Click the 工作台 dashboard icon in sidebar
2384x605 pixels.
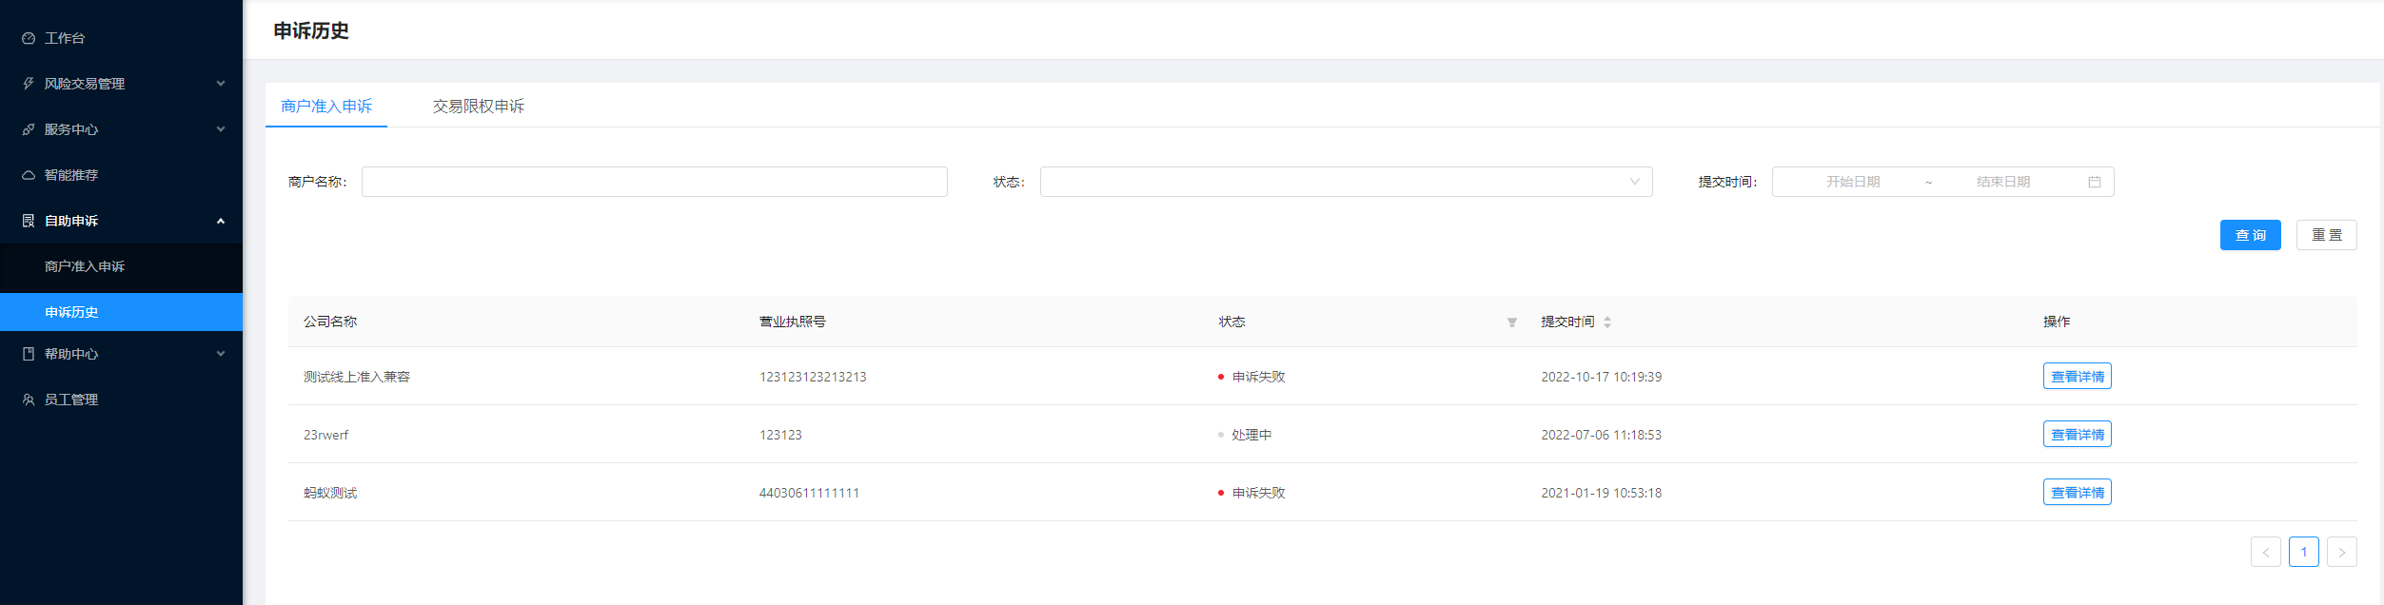pos(29,38)
